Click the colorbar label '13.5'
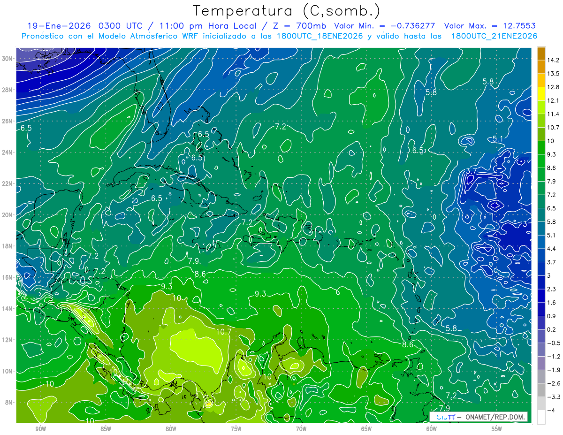 [553, 74]
